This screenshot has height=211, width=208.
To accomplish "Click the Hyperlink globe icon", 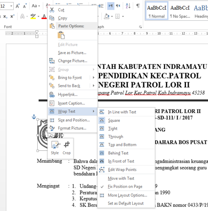I will click(52, 94).
